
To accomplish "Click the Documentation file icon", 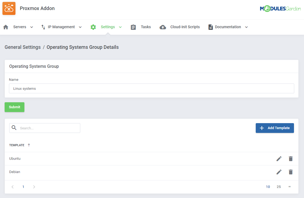I will click(210, 27).
